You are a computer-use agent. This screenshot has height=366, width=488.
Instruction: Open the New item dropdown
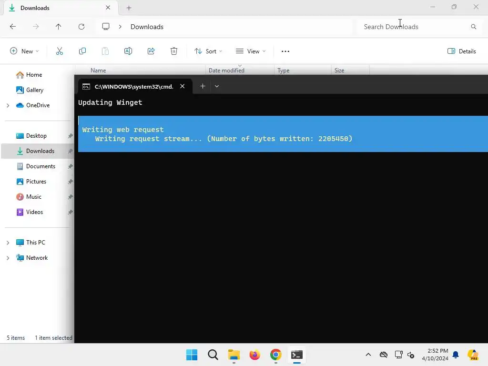(x=25, y=51)
